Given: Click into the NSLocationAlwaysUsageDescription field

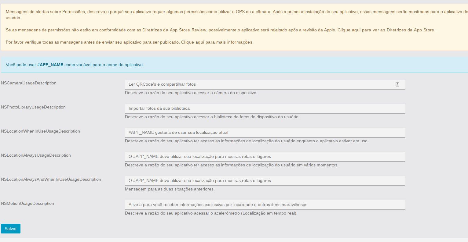Looking at the screenshot, I should [265, 156].
